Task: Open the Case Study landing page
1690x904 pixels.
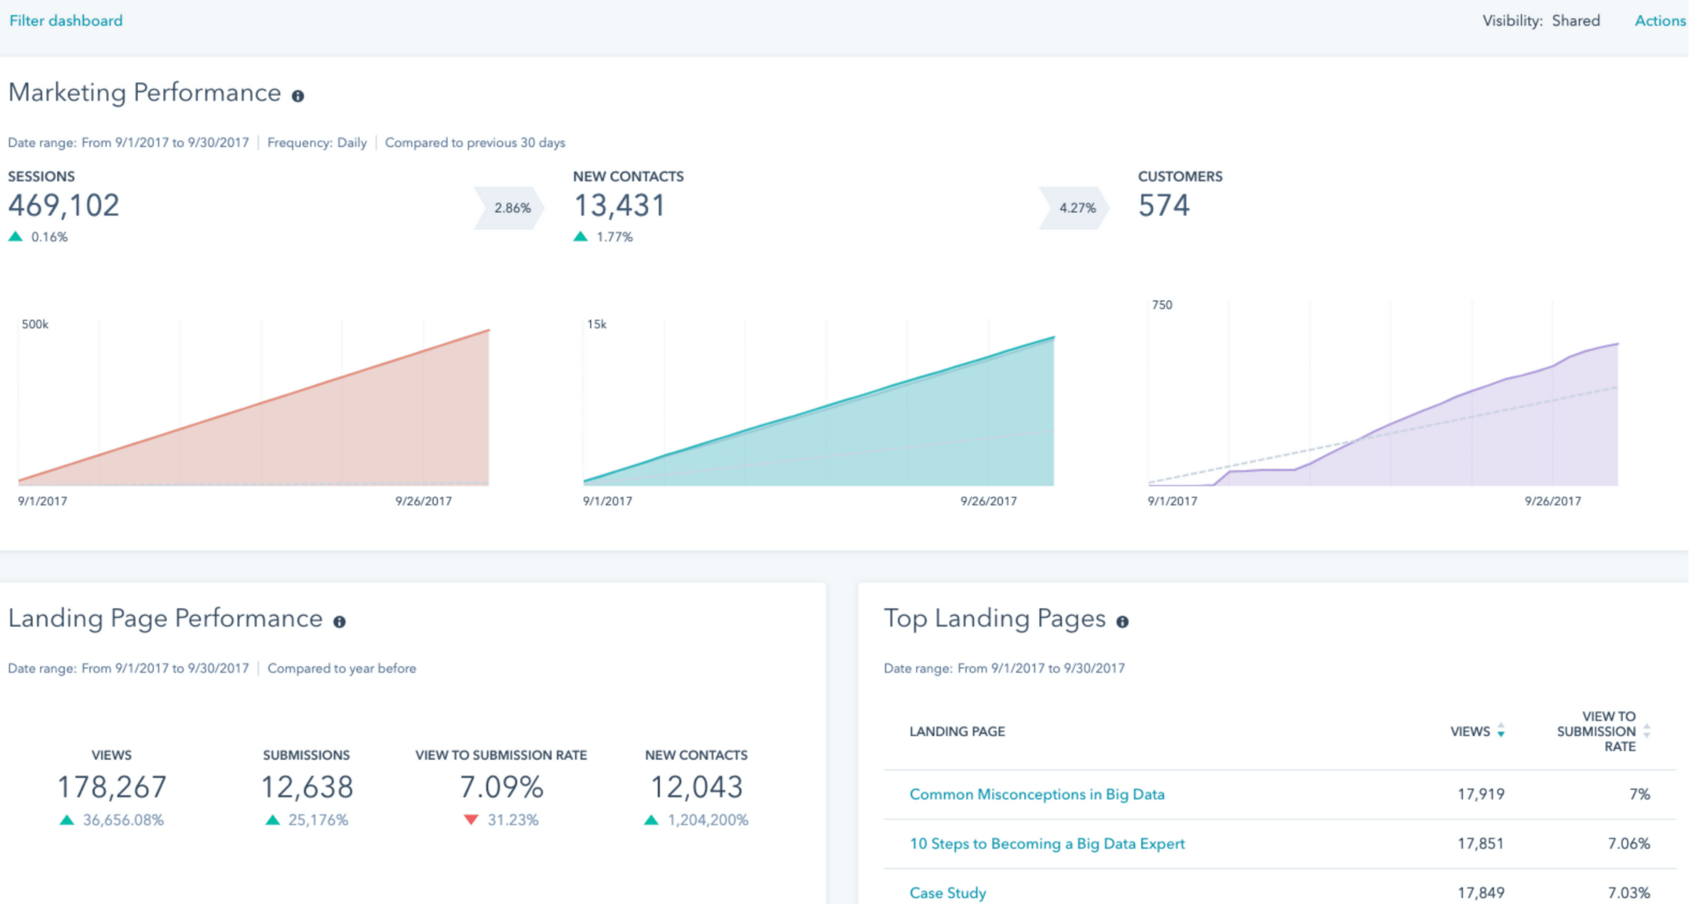Action: click(948, 893)
